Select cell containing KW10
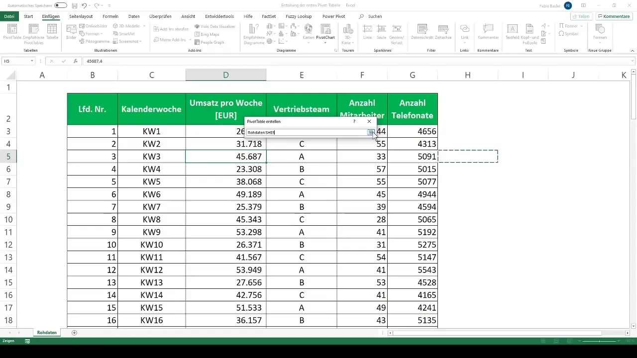 pos(152,245)
